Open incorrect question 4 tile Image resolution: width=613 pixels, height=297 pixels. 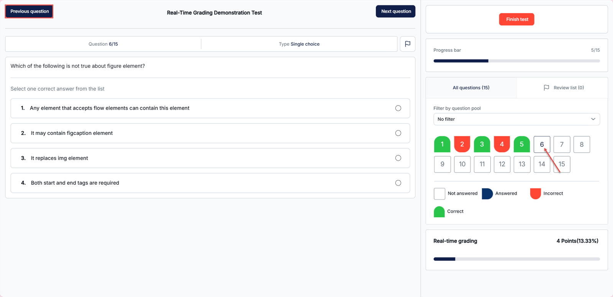click(502, 144)
